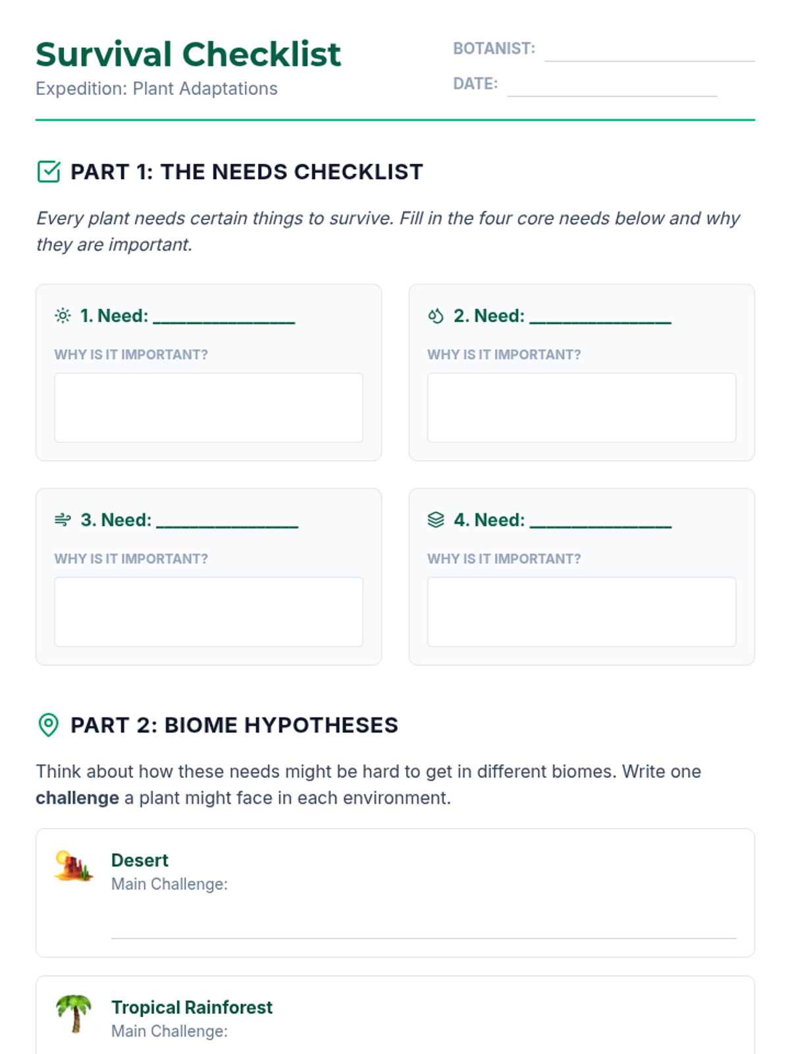790x1054 pixels.
Task: Click the Survival Checklist title
Action: coord(188,55)
